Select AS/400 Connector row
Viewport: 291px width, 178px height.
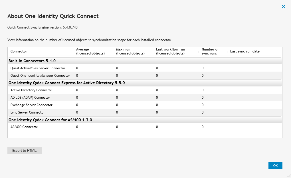click(x=145, y=127)
